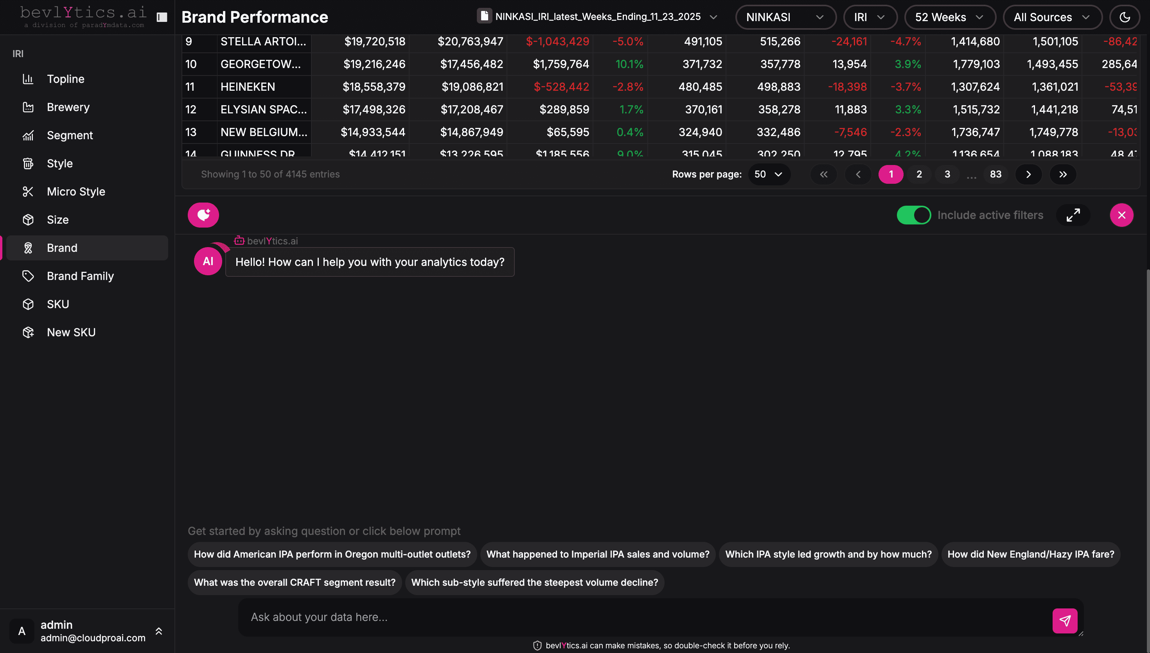Close the AI chat panel
Image resolution: width=1150 pixels, height=653 pixels.
coord(1121,215)
